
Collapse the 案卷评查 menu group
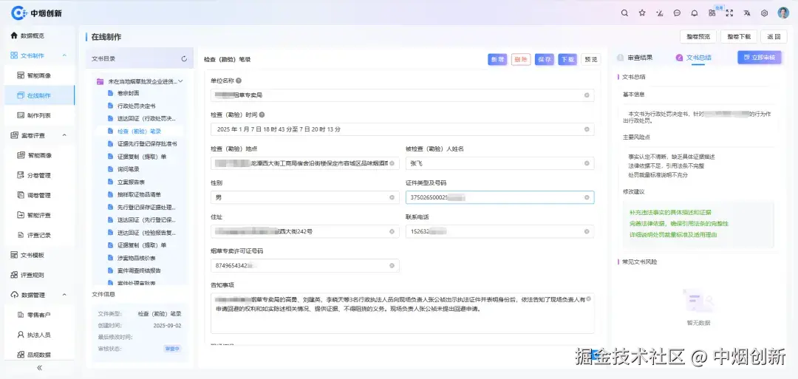(x=64, y=135)
